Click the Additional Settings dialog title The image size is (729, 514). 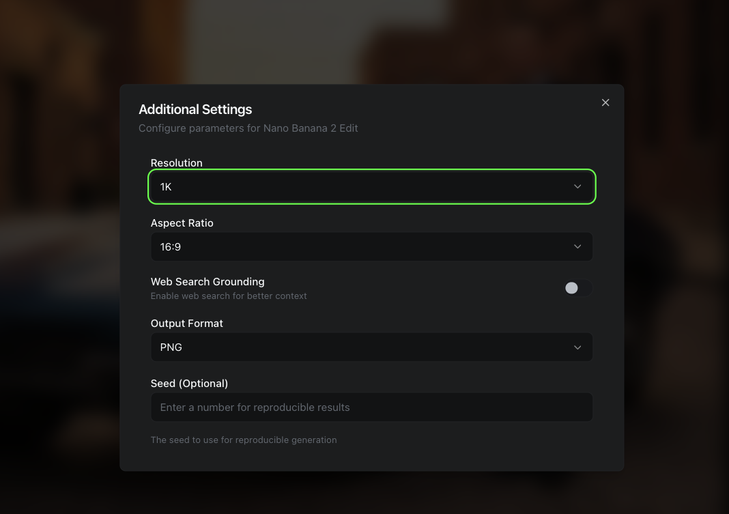tap(195, 109)
